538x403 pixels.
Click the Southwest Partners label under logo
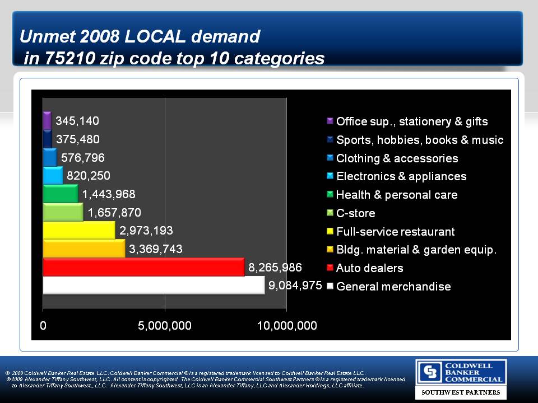[x=460, y=392]
